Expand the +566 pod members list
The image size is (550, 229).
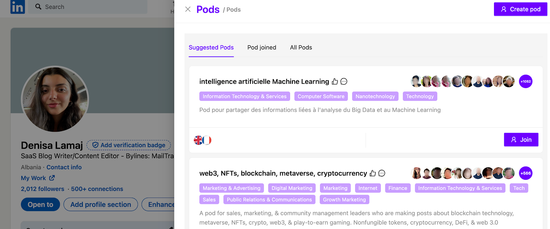525,173
